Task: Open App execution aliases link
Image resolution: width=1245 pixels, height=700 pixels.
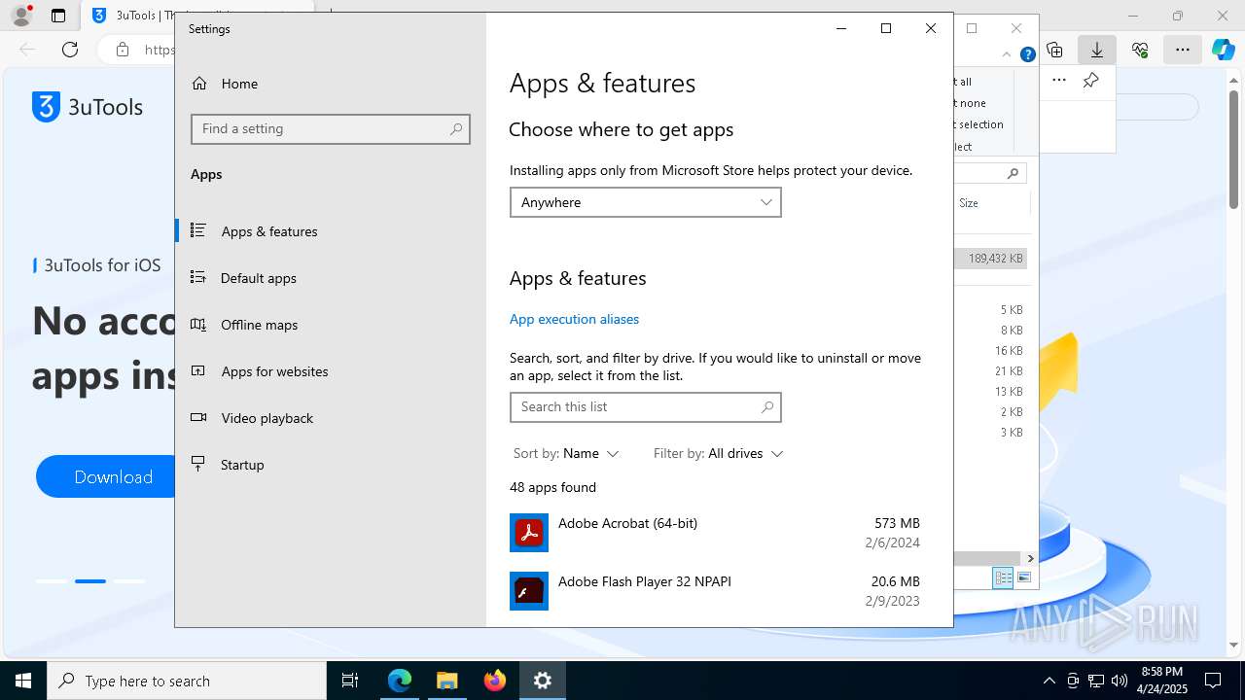Action: pyautogui.click(x=574, y=319)
